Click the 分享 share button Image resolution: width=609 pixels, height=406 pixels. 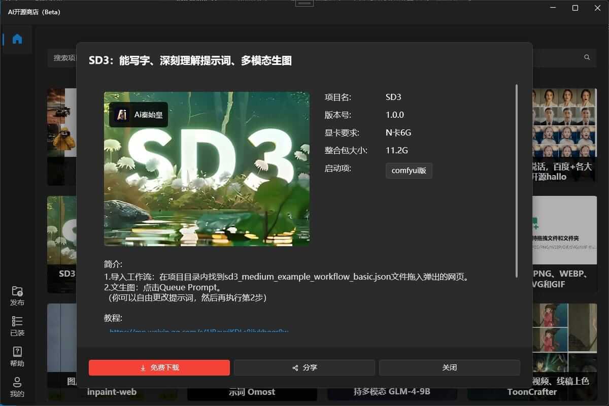pos(304,367)
